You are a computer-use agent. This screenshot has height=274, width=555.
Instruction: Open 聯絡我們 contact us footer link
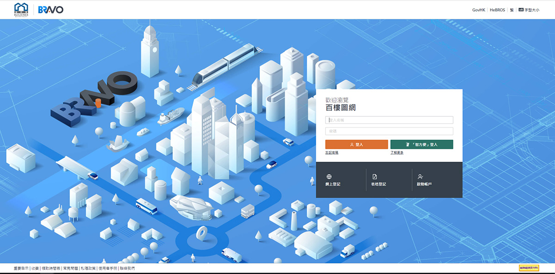pos(127,268)
